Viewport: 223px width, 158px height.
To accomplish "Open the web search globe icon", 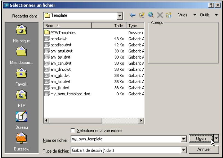I will click(151, 15).
